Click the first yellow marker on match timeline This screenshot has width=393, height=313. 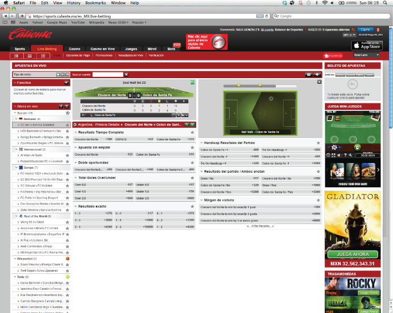[239, 85]
